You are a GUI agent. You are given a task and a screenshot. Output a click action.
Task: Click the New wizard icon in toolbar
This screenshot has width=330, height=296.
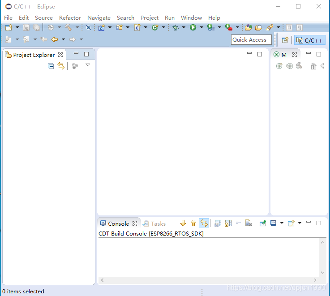coord(9,28)
